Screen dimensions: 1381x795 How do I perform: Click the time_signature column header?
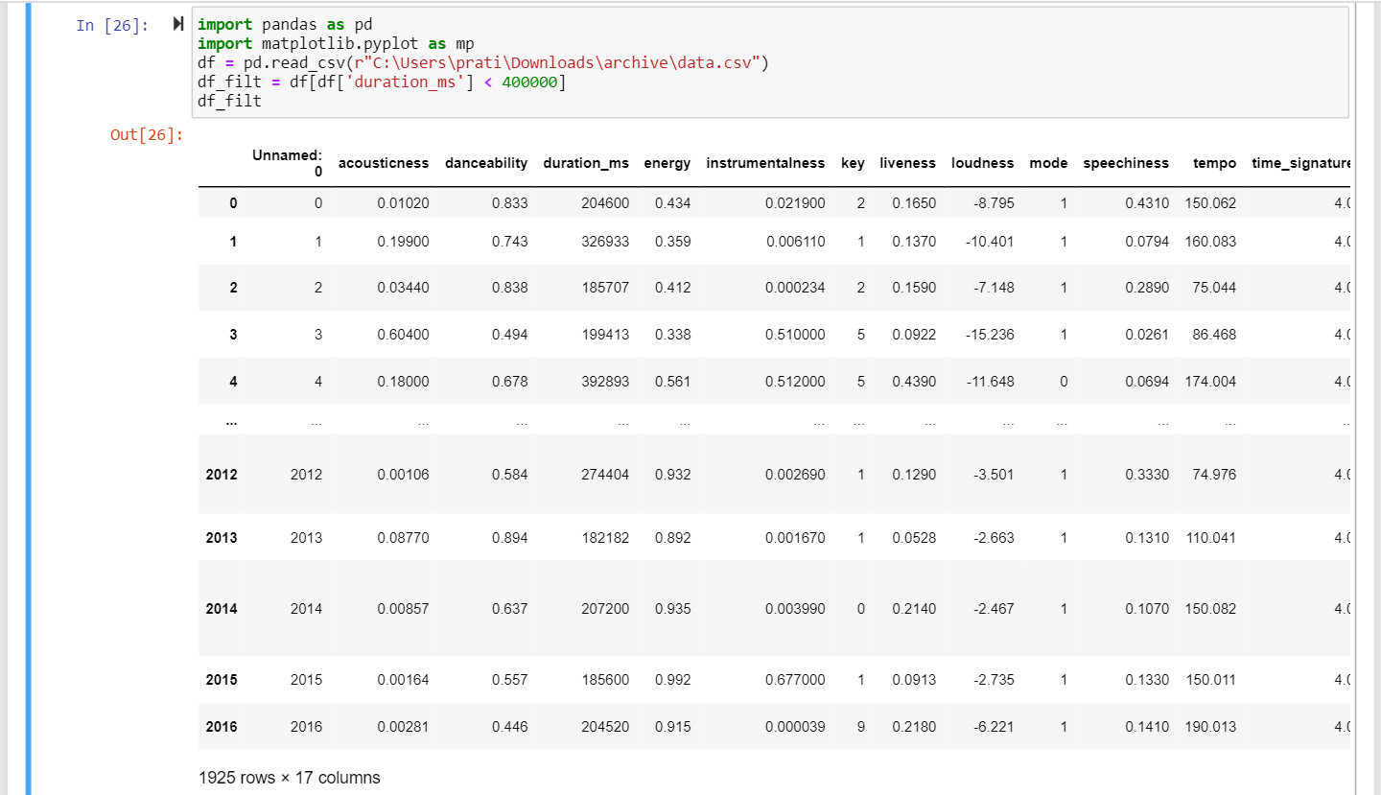(1301, 163)
